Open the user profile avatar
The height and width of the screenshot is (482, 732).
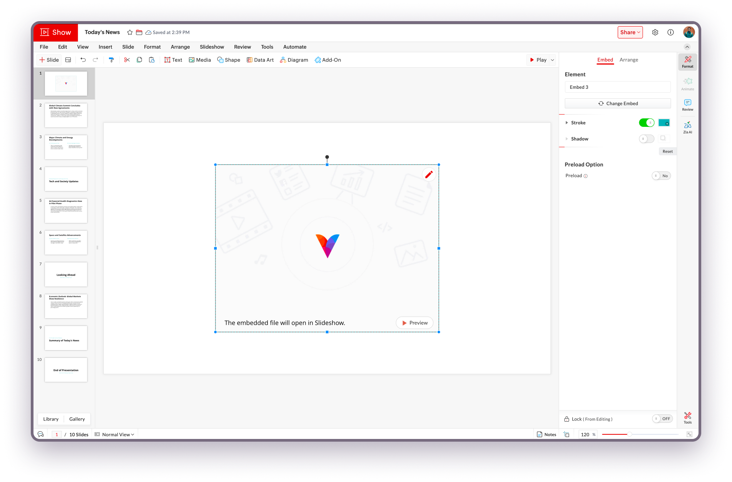[689, 32]
